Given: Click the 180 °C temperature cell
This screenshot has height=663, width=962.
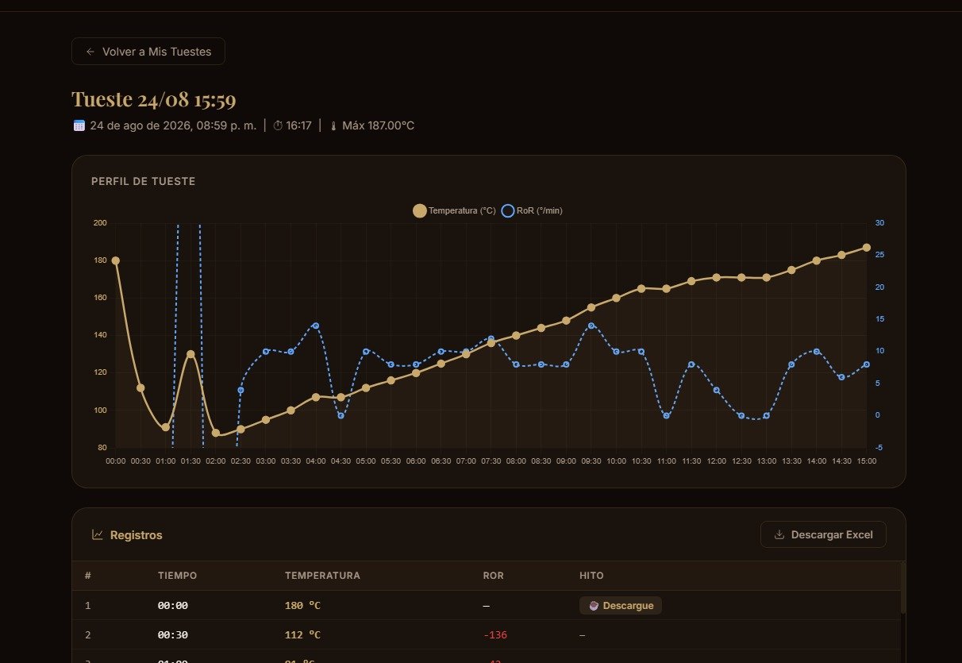Looking at the screenshot, I should point(303,605).
